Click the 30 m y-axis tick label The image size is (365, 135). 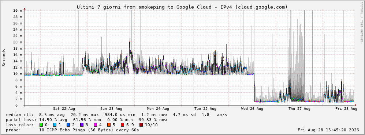point(18,11)
